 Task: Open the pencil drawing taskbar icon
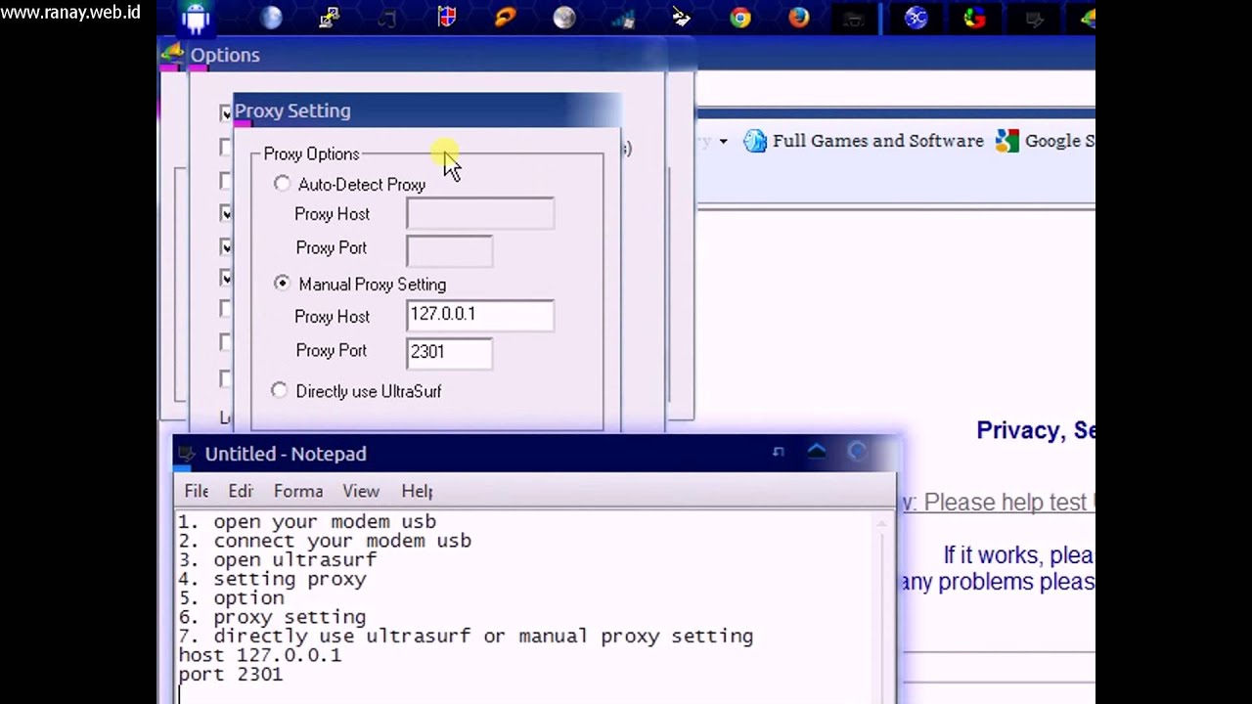[682, 17]
